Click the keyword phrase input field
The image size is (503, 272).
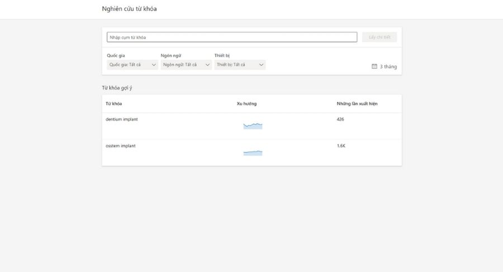231,37
